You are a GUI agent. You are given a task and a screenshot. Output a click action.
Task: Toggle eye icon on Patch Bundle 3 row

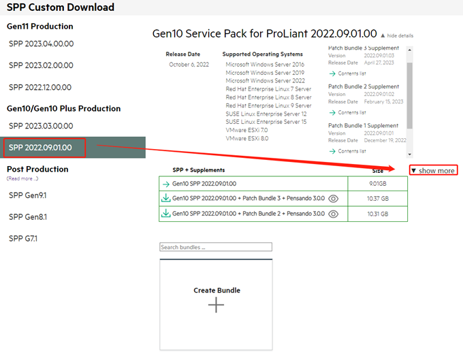333,199
